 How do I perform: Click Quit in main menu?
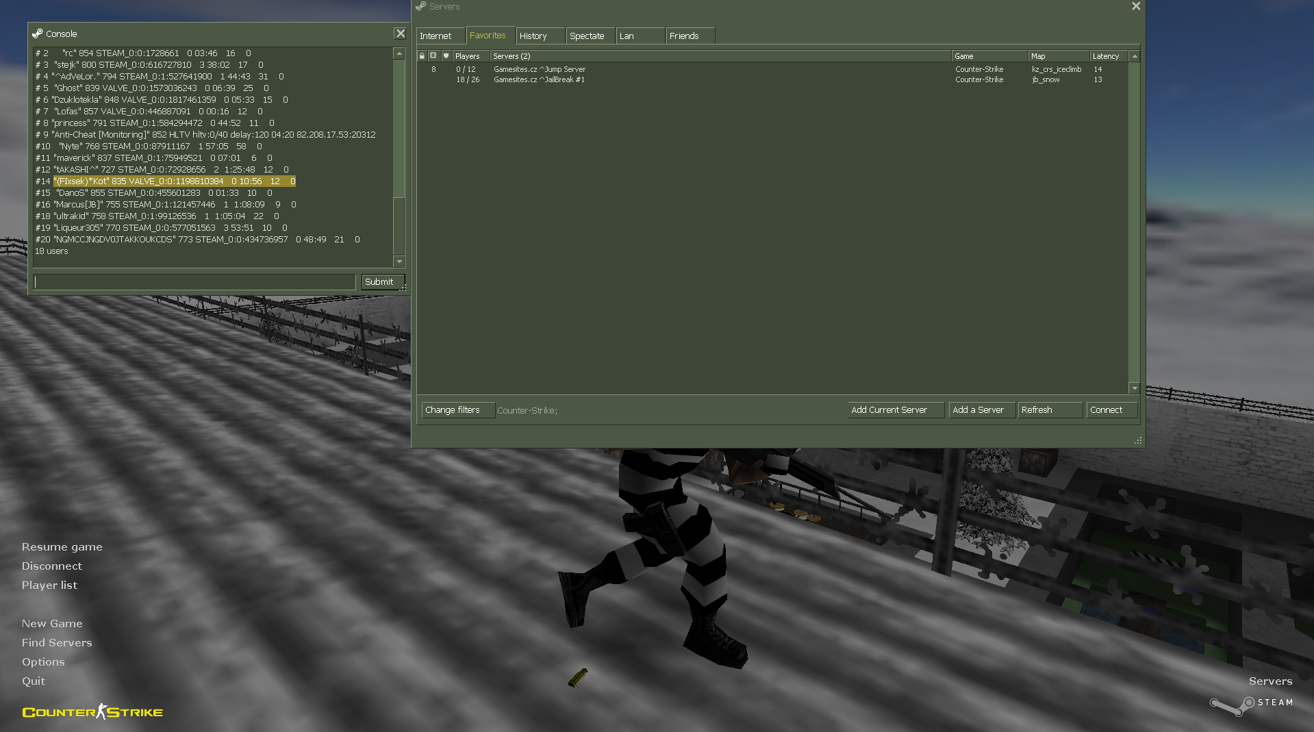(x=34, y=681)
